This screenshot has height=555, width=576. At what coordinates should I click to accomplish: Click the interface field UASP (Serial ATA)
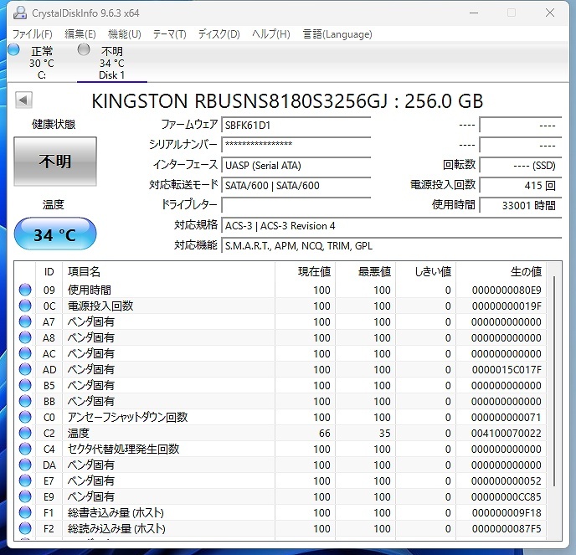click(296, 165)
